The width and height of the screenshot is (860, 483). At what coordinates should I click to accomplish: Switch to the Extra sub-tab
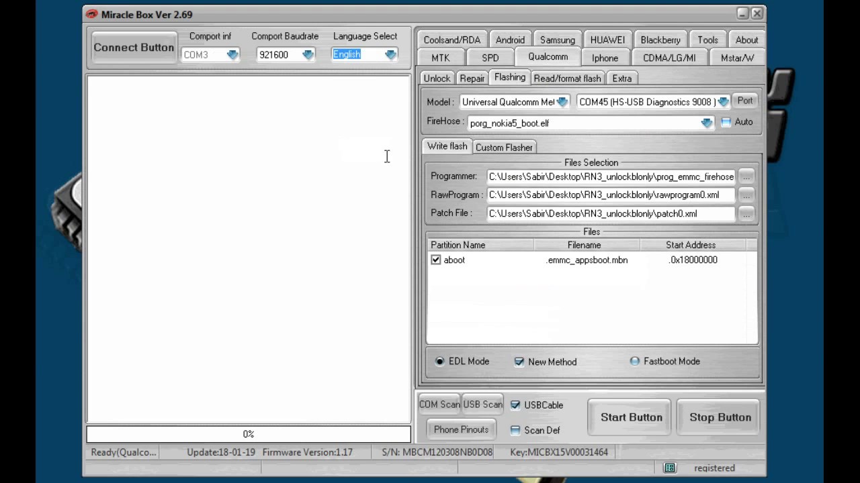[621, 78]
